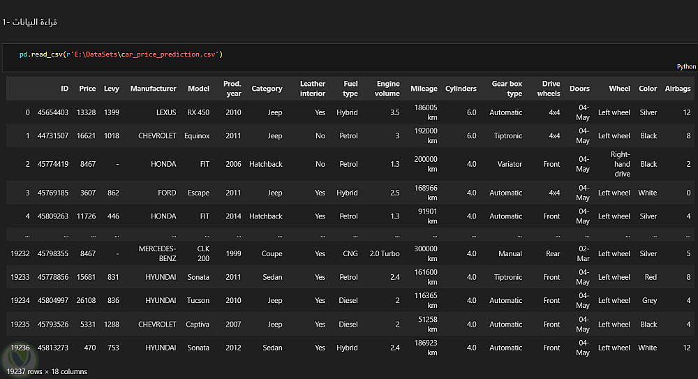Click the levy cell 1399
Viewport: 698px width, 379px height.
click(x=112, y=112)
